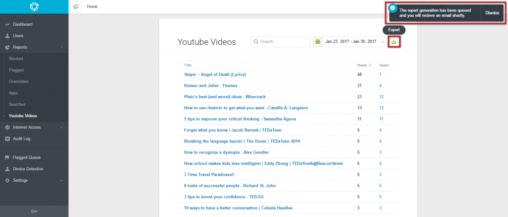Sort by Views column arrow
Screen dimensions: 508x217
coord(370,65)
